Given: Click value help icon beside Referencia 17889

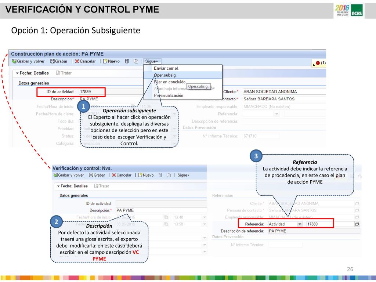Looking at the screenshot, I should tap(357, 224).
